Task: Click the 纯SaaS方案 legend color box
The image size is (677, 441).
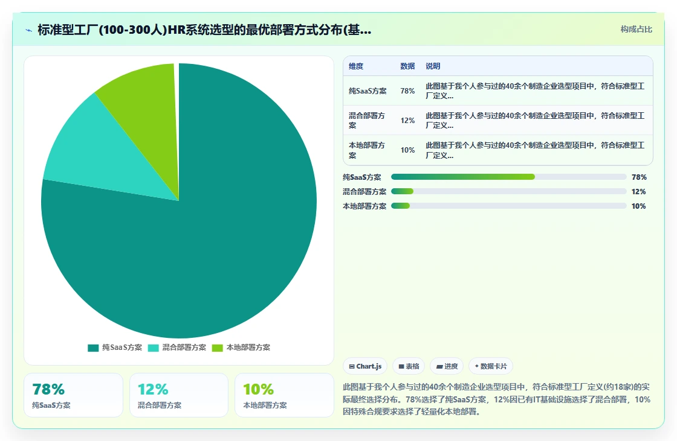Action: pos(93,348)
